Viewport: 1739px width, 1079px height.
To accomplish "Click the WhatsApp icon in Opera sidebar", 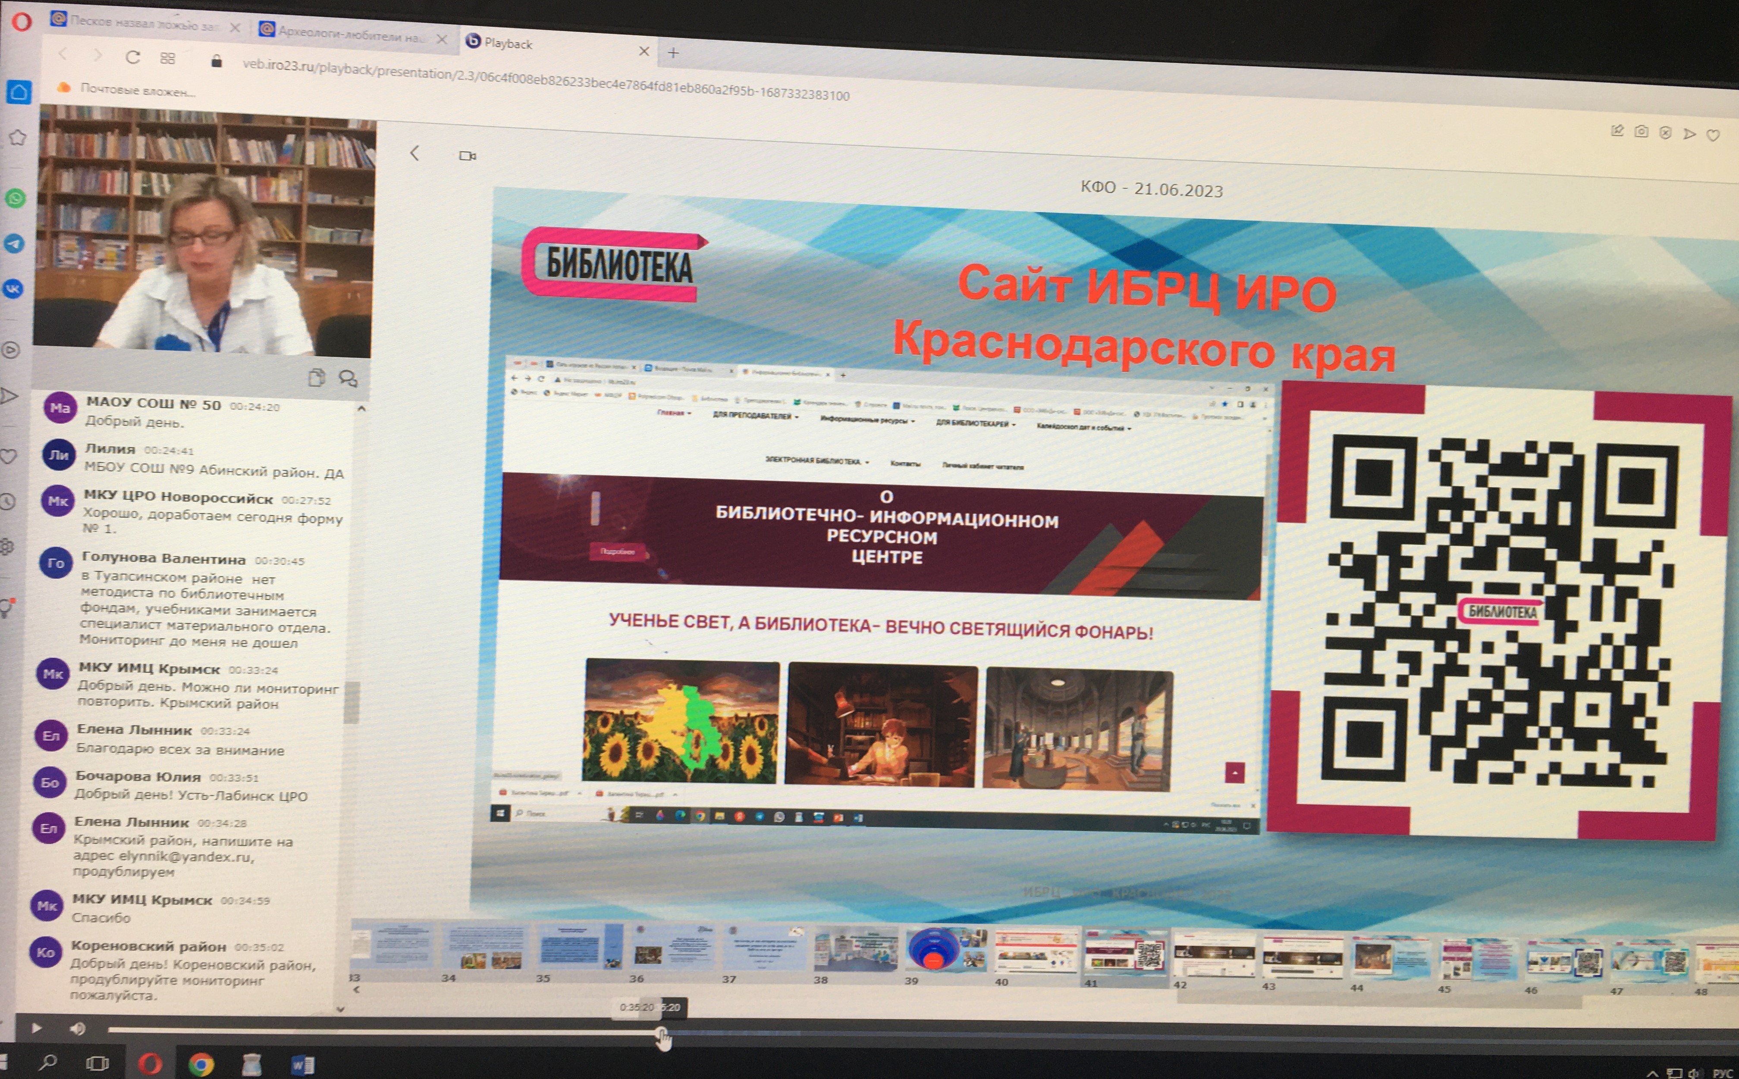I will (x=15, y=198).
